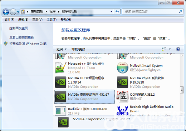186x131 pixels.
Task: Select the Nullsoft Install System NSIS icon
Action: (x=123, y=67)
